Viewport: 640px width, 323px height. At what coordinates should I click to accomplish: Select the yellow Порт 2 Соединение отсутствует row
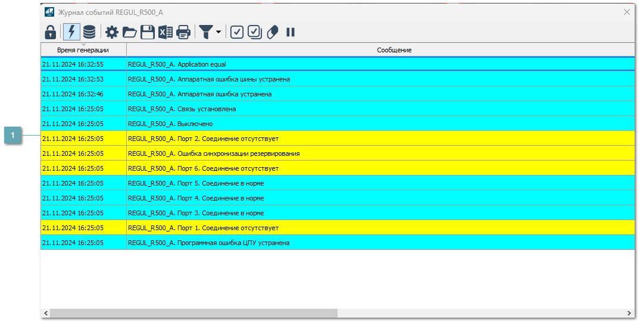click(x=298, y=139)
